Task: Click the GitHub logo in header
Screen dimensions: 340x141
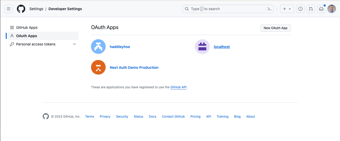Action: [21, 9]
